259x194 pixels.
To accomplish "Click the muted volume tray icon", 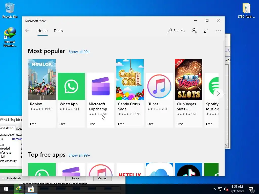I will click(x=226, y=189).
